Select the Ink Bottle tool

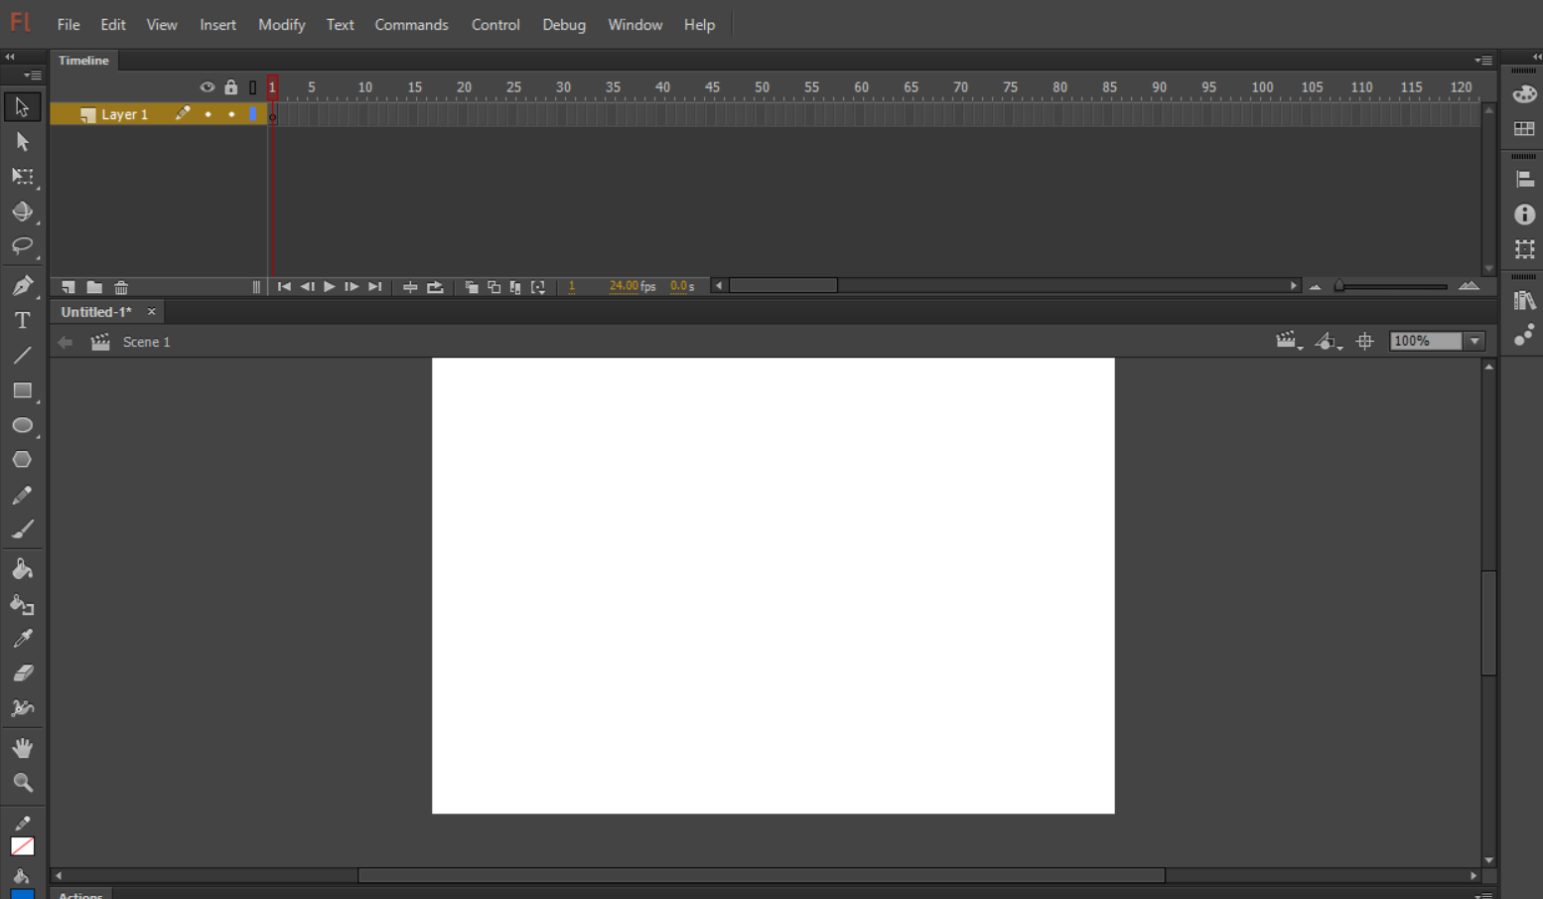coord(22,604)
